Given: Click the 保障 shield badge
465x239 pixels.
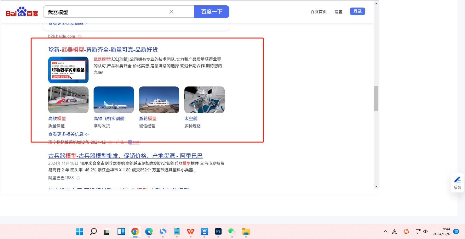Looking at the screenshot, I should tap(134, 142).
